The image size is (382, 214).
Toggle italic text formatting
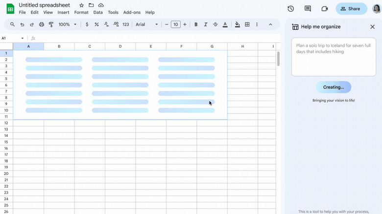(x=206, y=24)
